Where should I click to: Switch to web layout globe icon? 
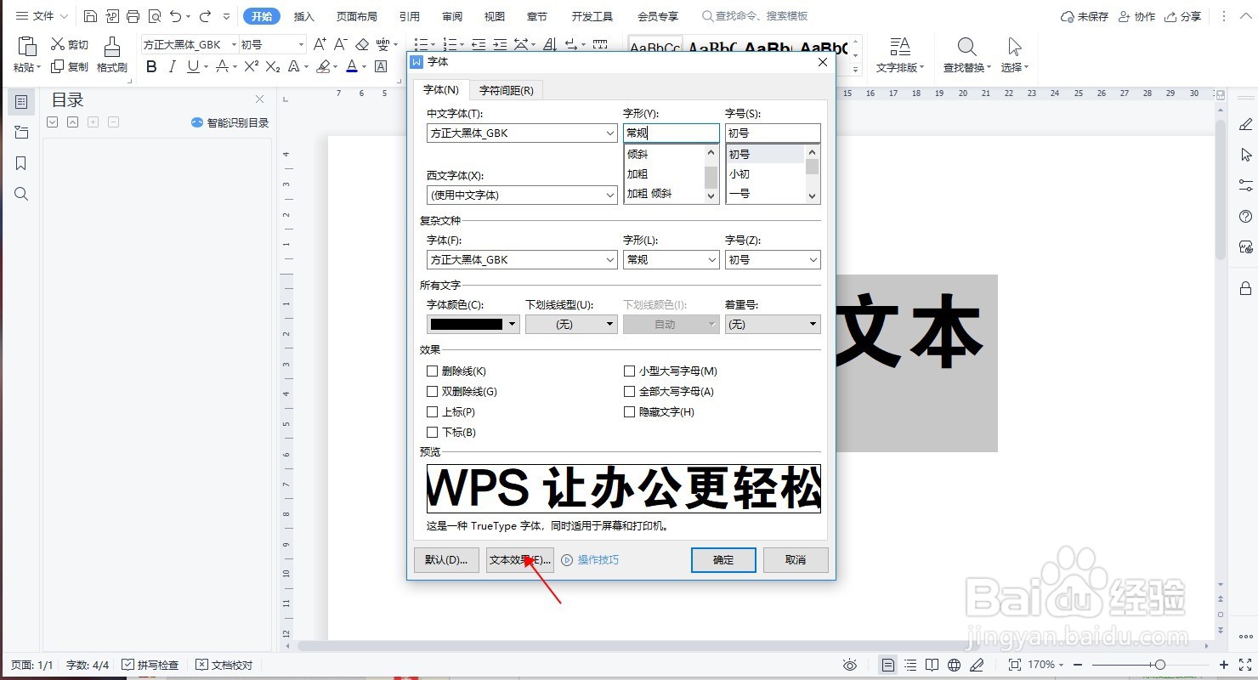click(x=954, y=665)
